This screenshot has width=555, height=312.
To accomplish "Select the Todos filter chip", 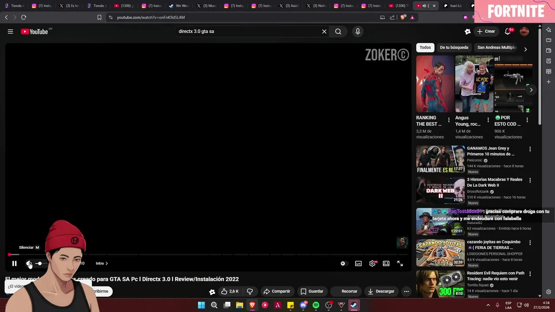I will point(425,47).
